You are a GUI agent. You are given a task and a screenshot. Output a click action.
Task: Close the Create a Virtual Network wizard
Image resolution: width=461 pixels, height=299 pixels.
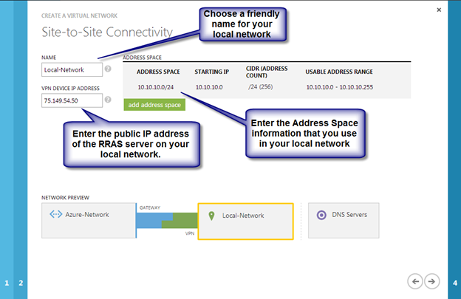[439, 10]
